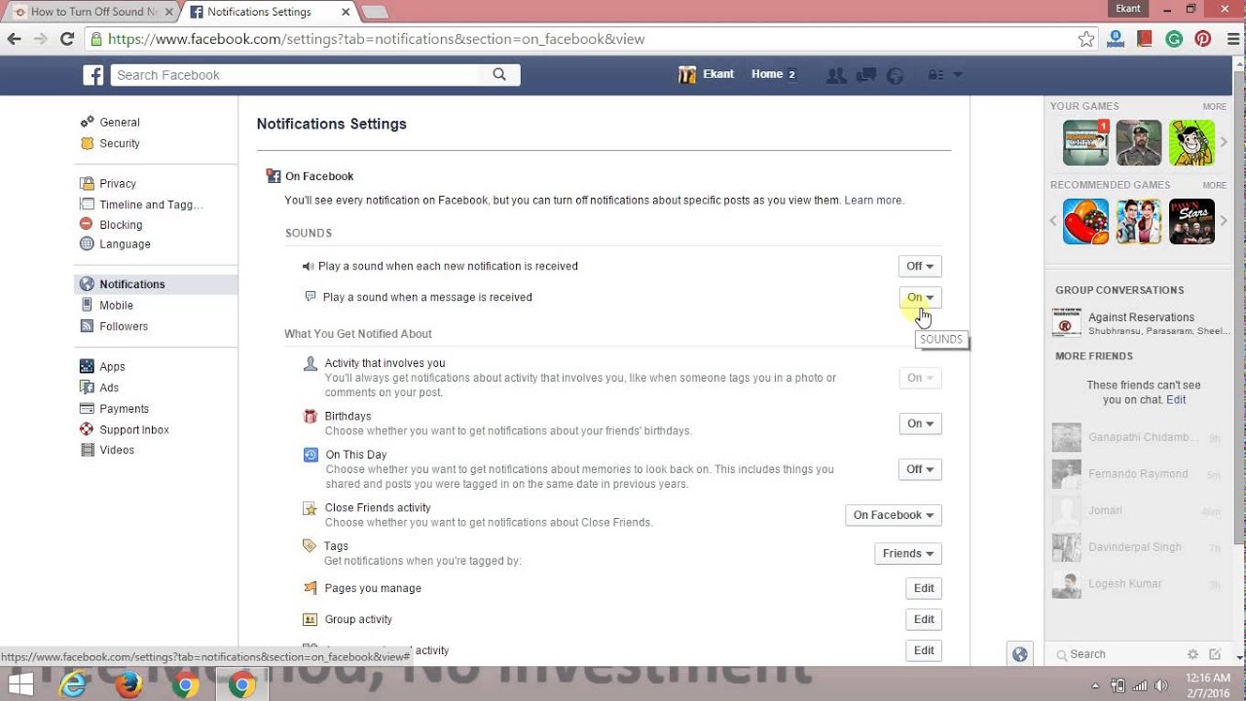
Task: Click Learn more link
Action: [873, 201]
